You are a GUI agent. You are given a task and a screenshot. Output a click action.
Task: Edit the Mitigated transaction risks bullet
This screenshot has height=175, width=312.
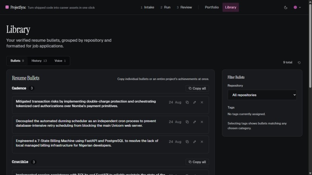click(x=194, y=102)
